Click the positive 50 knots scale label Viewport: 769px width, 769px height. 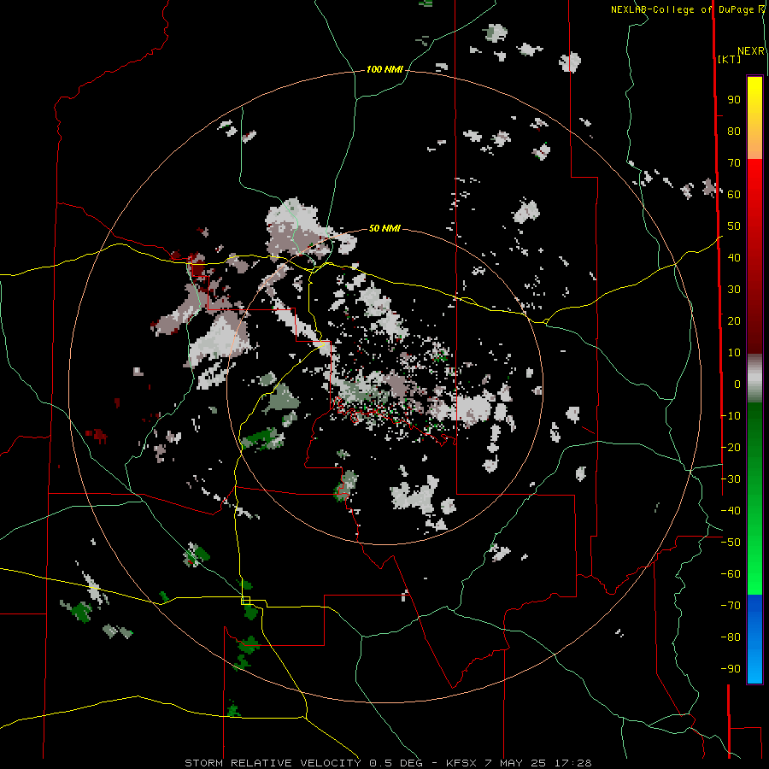tap(734, 226)
